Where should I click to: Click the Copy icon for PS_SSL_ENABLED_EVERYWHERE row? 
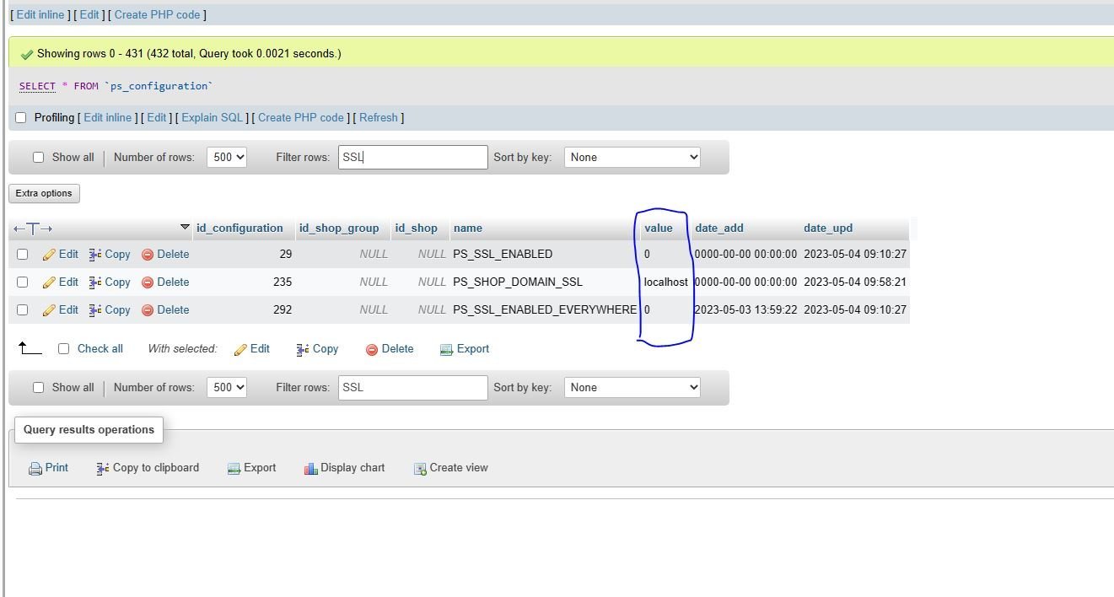(x=95, y=309)
